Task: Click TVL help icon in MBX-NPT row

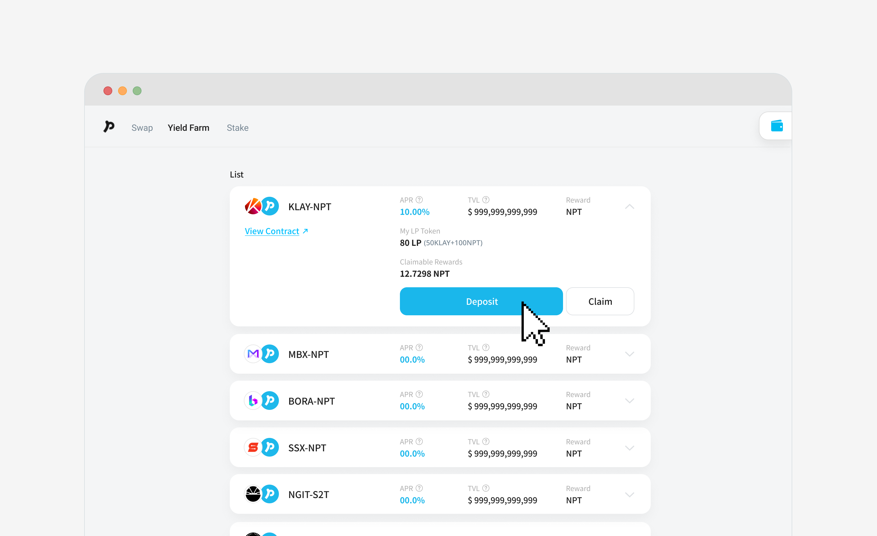Action: point(486,348)
